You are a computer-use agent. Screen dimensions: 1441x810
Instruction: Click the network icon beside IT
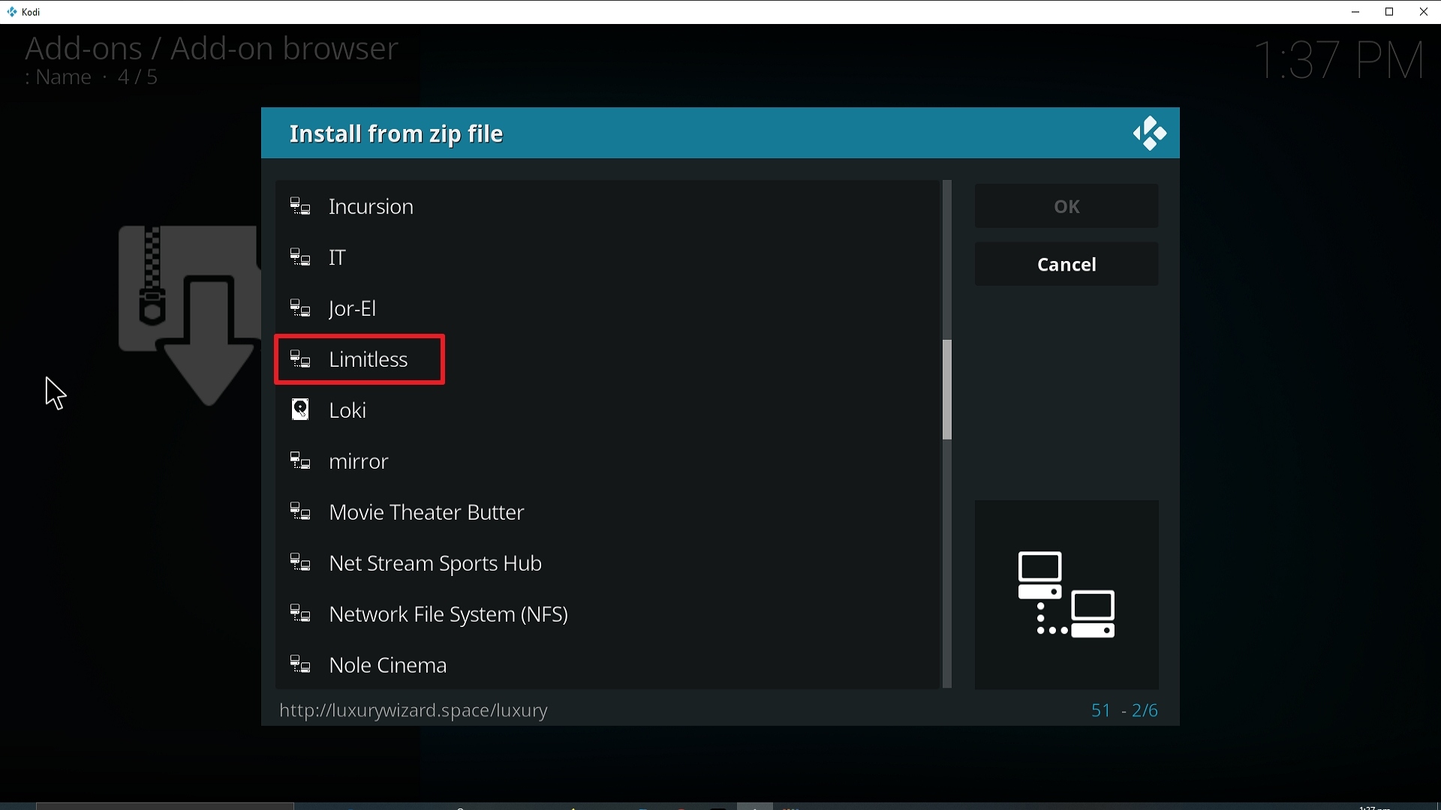coord(300,257)
